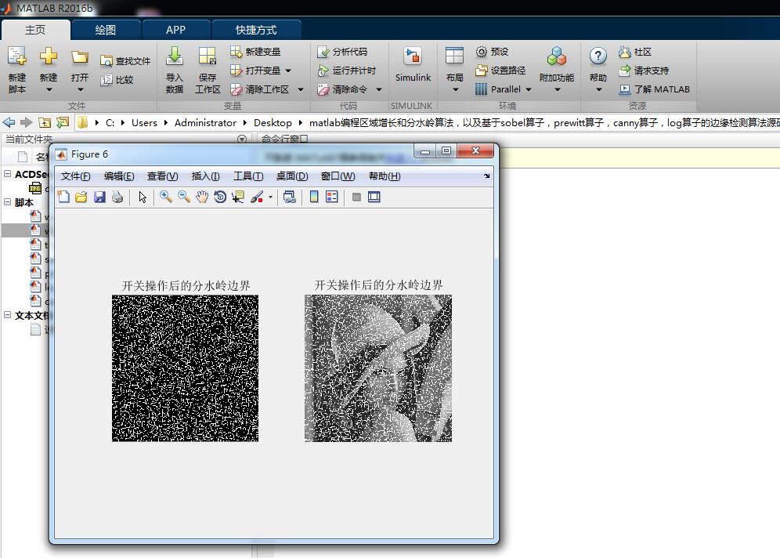The height and width of the screenshot is (558, 780).
Task: Open 编辑(E) menu in Figure 6
Action: click(119, 176)
